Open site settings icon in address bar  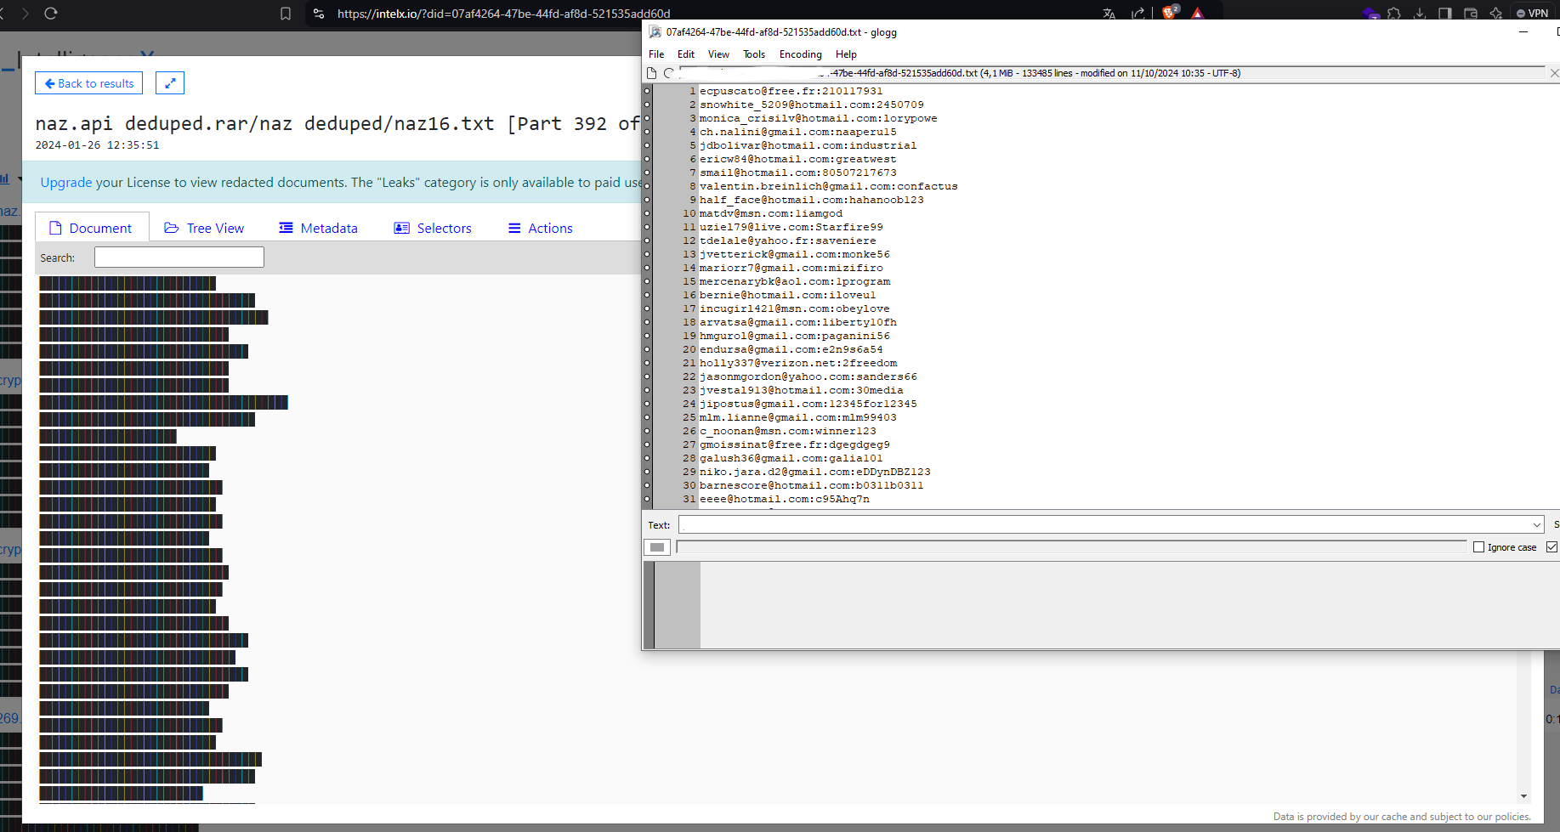319,14
